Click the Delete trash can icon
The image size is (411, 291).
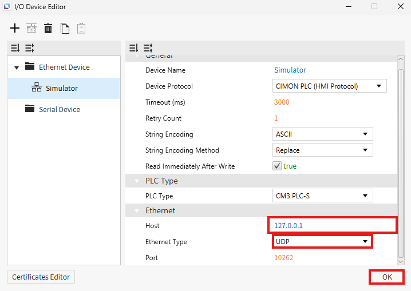[x=48, y=28]
